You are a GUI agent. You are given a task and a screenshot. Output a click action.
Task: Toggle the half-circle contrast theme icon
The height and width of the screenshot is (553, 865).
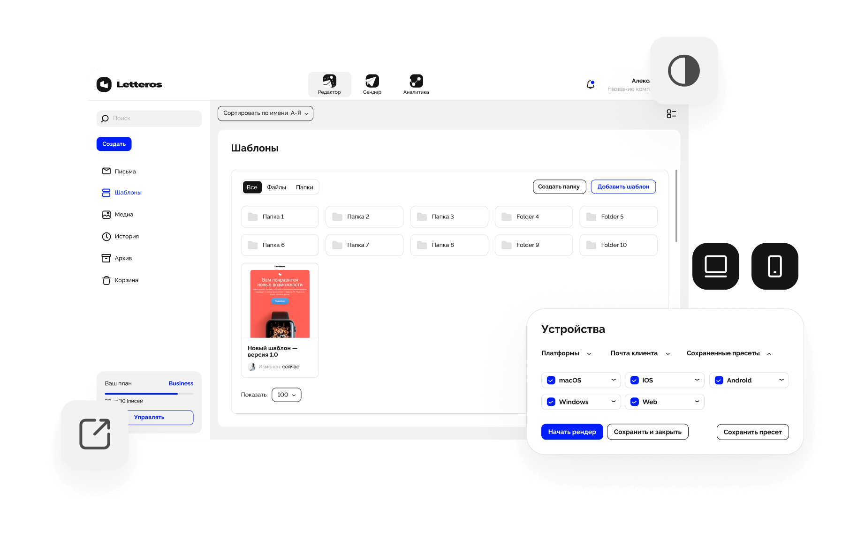pyautogui.click(x=684, y=71)
